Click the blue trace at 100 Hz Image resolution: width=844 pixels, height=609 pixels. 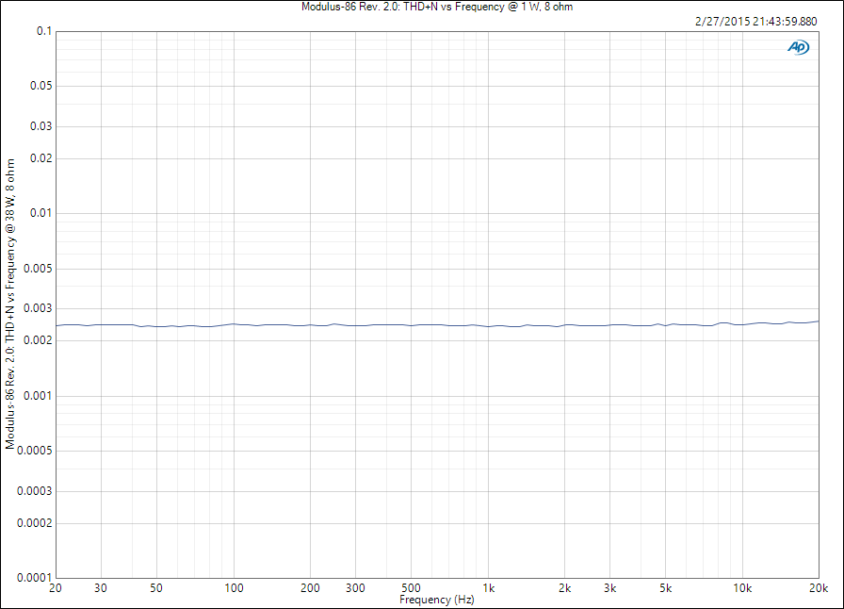[234, 324]
